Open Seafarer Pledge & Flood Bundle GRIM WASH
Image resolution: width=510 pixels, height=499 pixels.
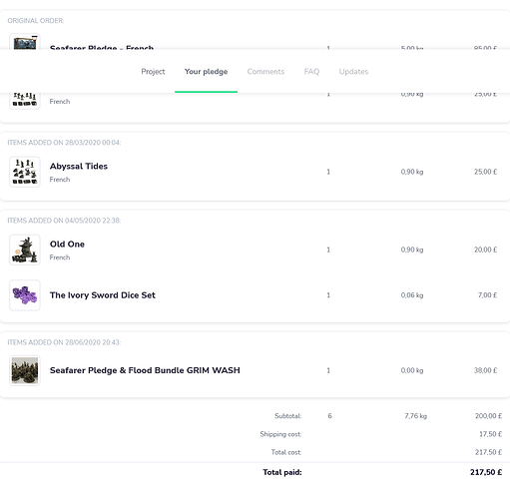pos(145,370)
